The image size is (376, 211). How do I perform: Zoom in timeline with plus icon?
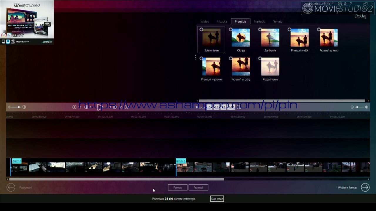[x=367, y=107]
